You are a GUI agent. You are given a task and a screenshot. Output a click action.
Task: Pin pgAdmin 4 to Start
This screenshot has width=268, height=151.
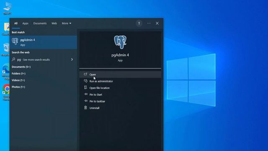120,94
